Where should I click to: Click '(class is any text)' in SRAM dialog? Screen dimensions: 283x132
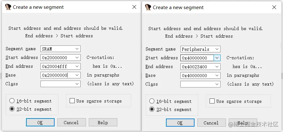pos(110,84)
